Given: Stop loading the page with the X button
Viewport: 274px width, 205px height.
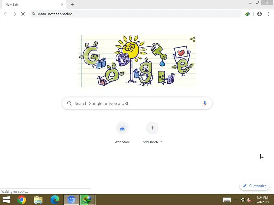Looking at the screenshot, I should (x=23, y=14).
